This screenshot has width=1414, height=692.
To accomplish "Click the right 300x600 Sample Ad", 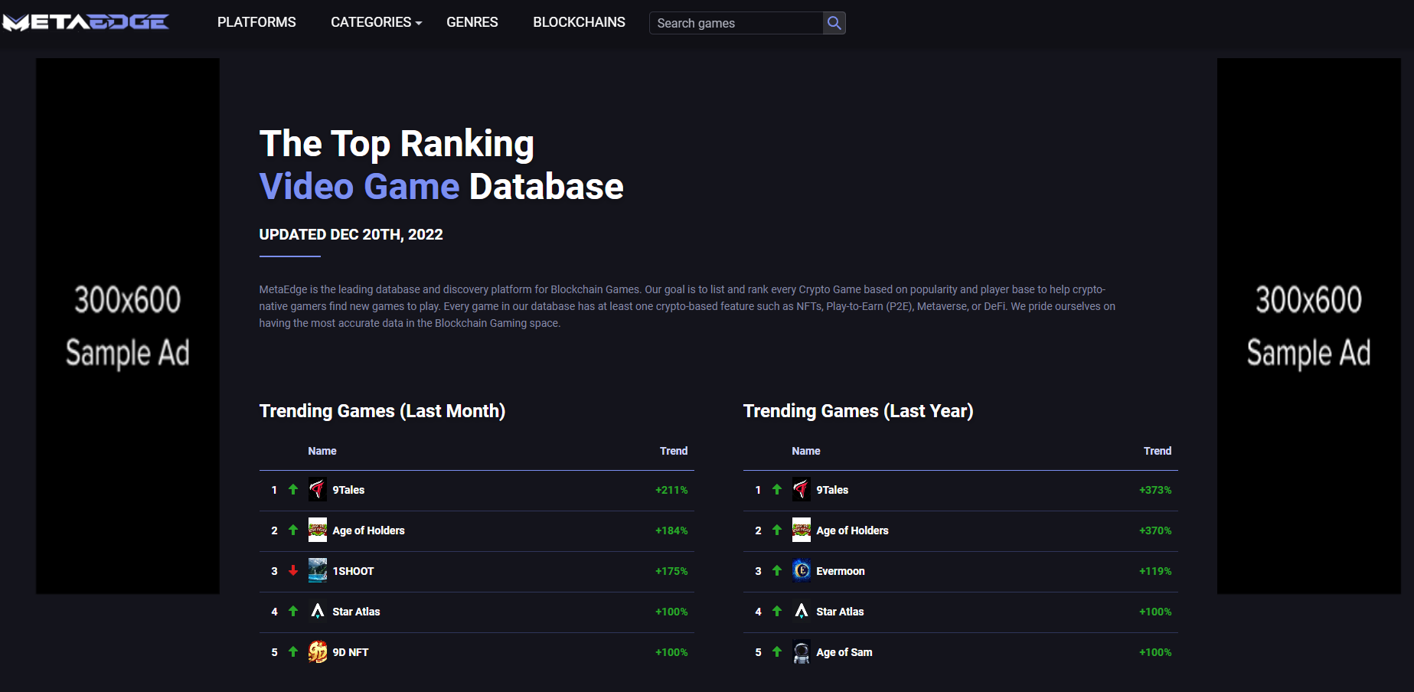I will (x=1308, y=326).
